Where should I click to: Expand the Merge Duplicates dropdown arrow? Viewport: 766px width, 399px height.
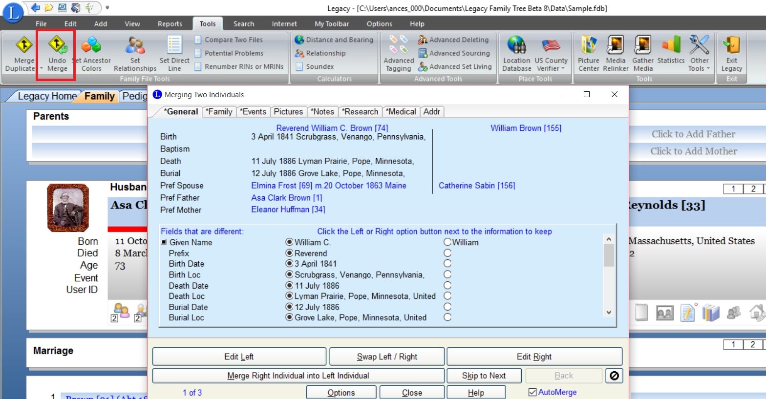coord(41,69)
